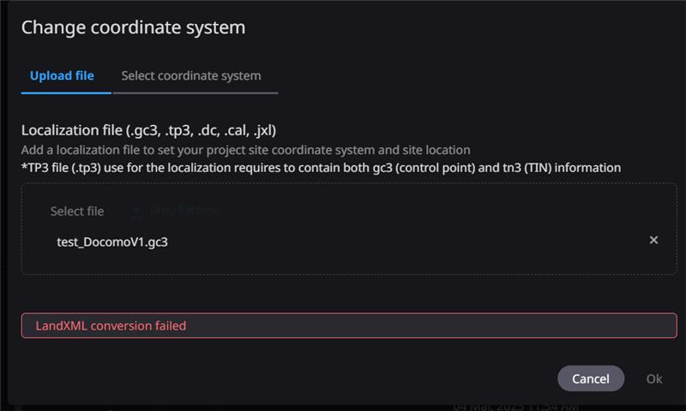Click the TP3 file requirement note

point(321,168)
